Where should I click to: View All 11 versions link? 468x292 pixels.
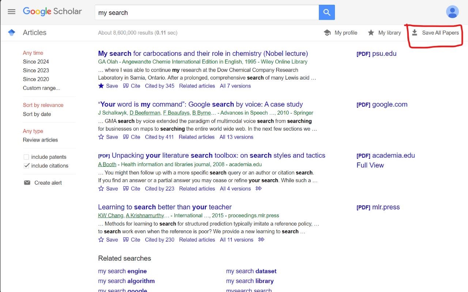pos(237,240)
